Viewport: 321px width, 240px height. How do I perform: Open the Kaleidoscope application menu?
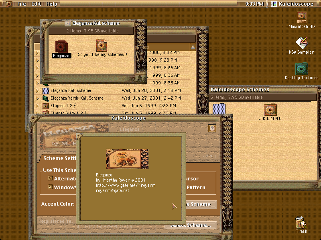tap(293, 4)
